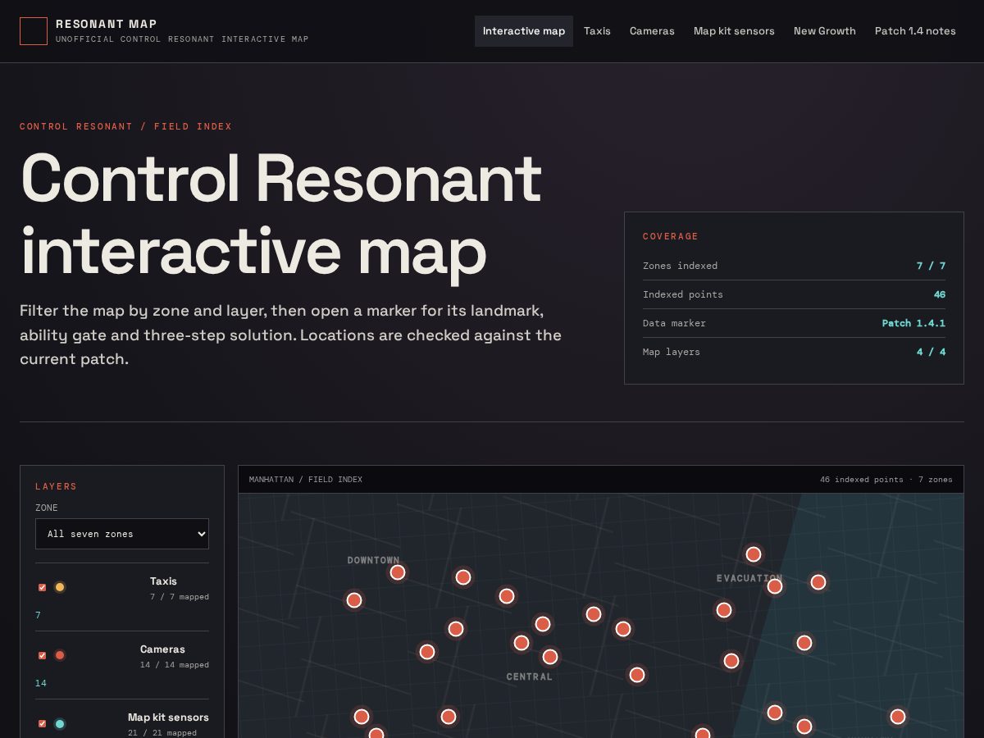Click the LAYERS panel heading
The image size is (984, 738).
pos(57,486)
